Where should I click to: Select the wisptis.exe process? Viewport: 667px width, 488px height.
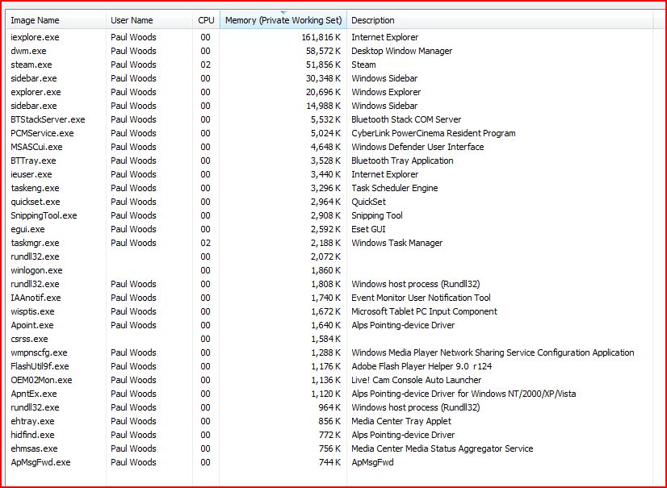coord(32,311)
